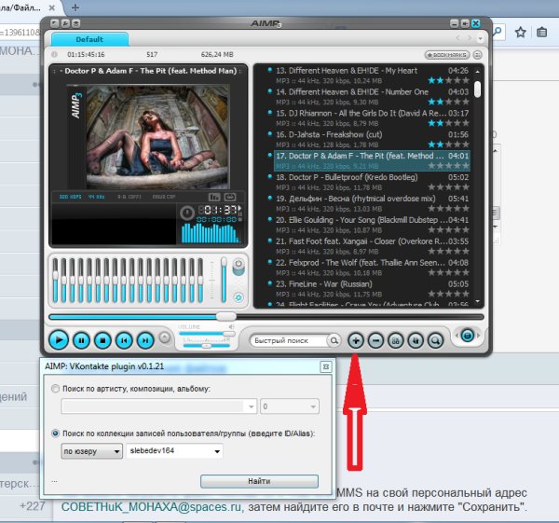Click the third title bar utilities icon
Image resolution: width=559 pixels, height=523 pixels.
(x=76, y=23)
